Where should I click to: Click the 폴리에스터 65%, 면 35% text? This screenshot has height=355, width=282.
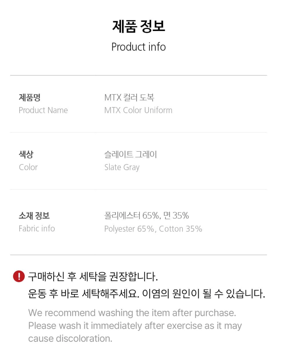point(147,216)
